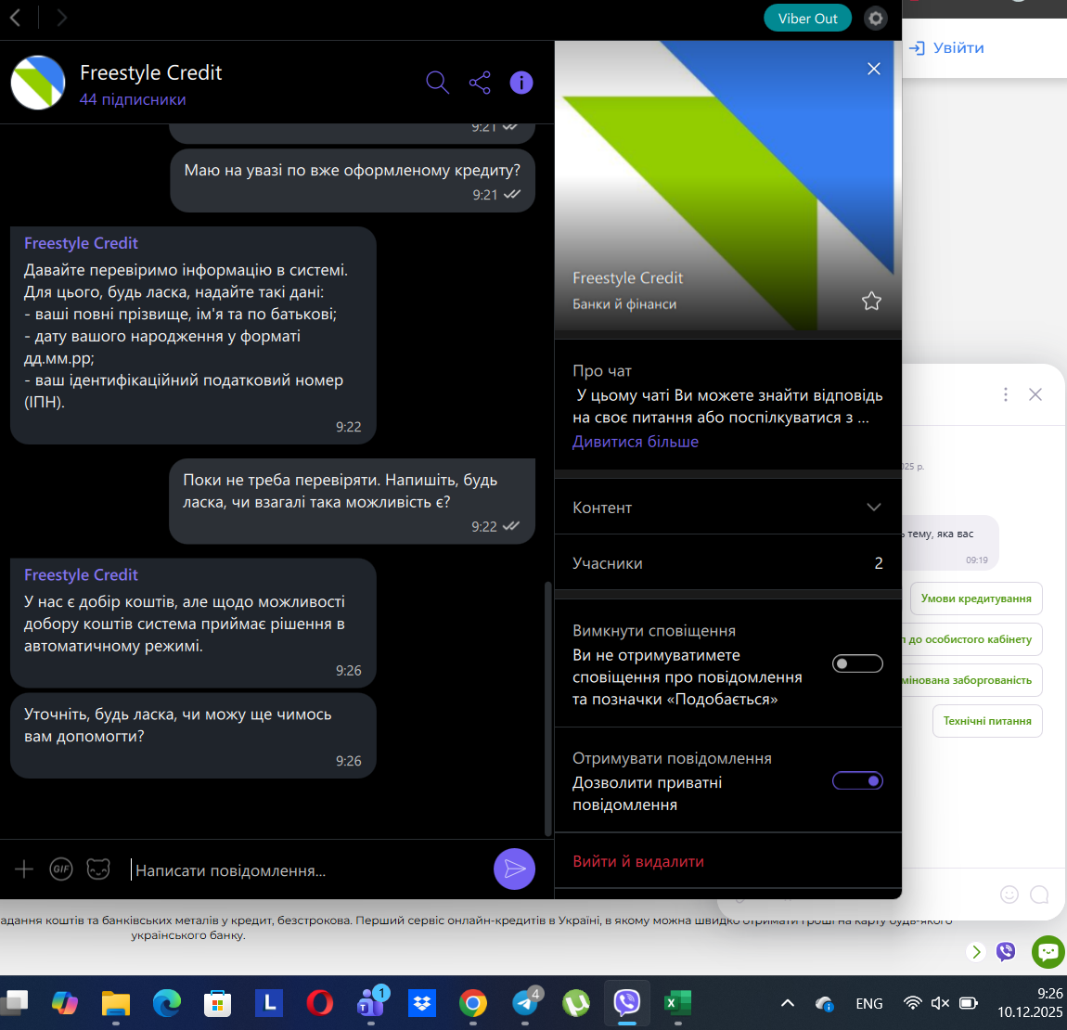Viewport: 1067px width, 1030px height.
Task: Open Microsoft Edge from the taskbar
Action: point(167,1003)
